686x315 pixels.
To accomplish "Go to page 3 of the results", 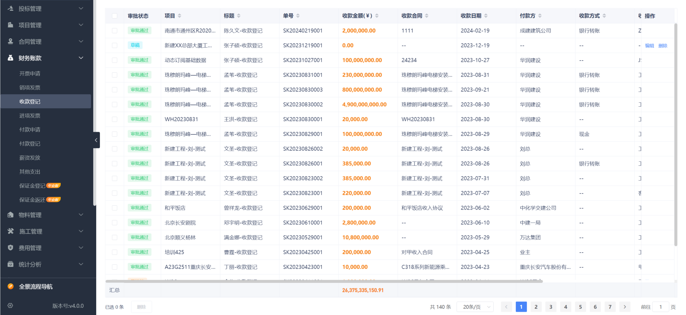I will tap(551, 307).
